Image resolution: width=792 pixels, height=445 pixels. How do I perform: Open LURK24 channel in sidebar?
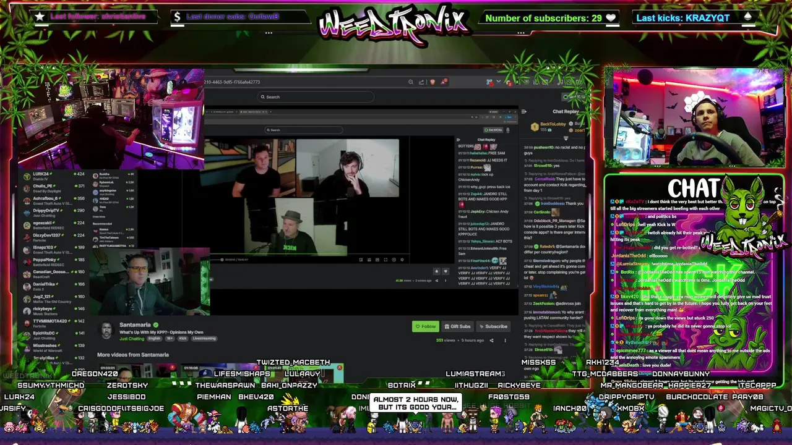53,176
